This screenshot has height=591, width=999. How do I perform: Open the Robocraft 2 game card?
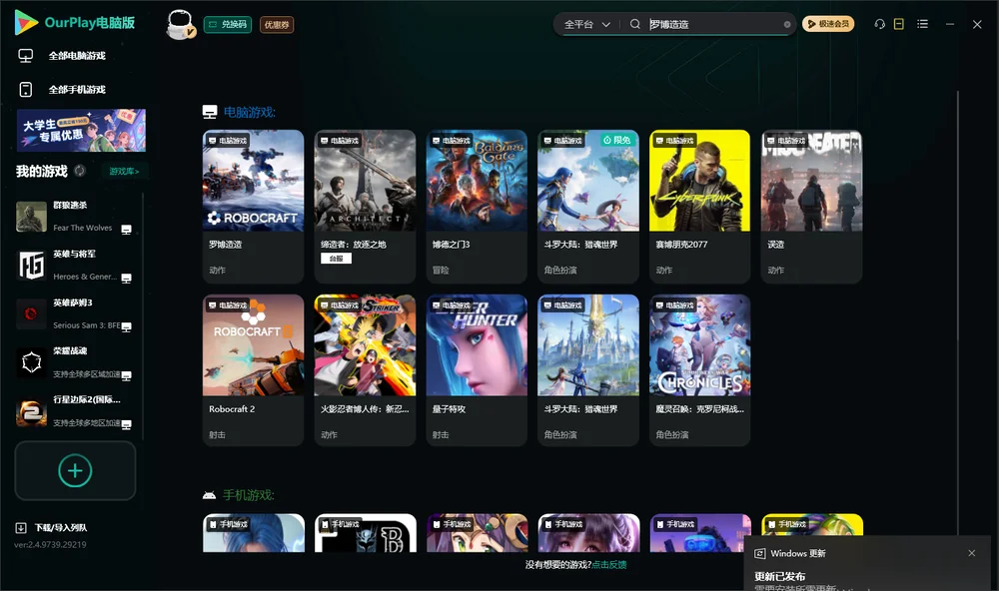pos(253,370)
